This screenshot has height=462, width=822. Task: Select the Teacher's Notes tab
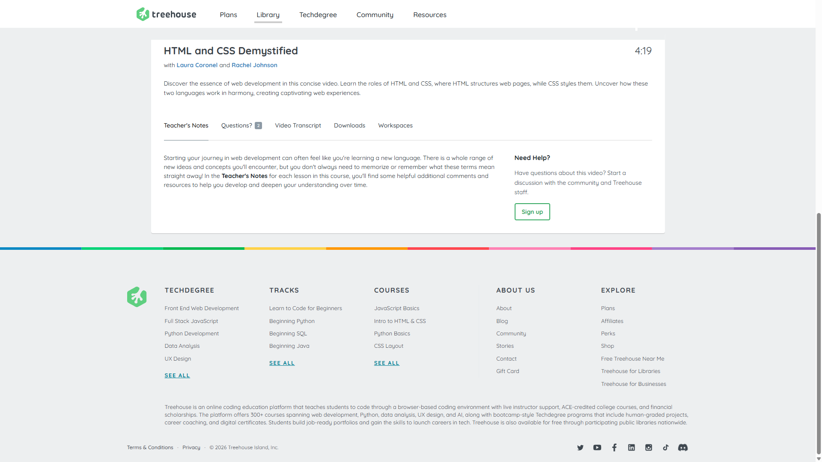pos(186,125)
